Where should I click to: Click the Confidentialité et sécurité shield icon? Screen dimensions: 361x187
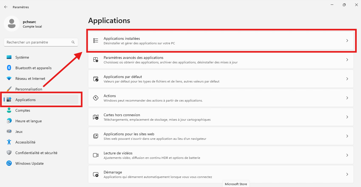coord(9,153)
